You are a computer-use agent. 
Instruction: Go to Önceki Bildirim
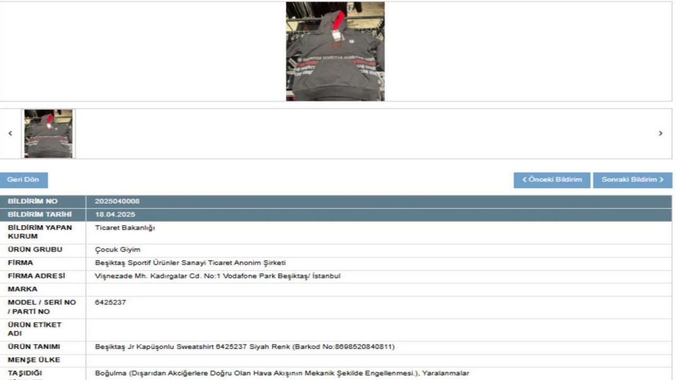[x=551, y=180]
